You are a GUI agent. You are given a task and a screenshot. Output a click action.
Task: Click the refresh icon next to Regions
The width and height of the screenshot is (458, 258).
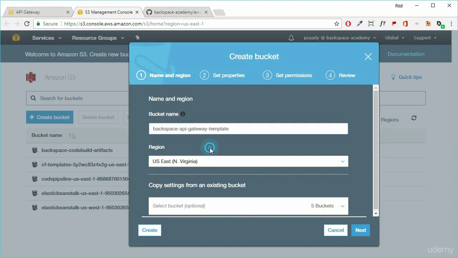[x=414, y=118]
